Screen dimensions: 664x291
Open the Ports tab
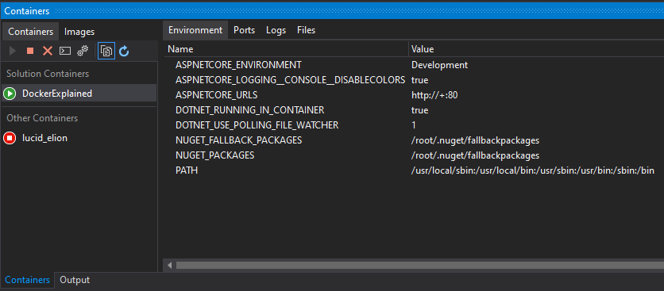[x=245, y=30]
